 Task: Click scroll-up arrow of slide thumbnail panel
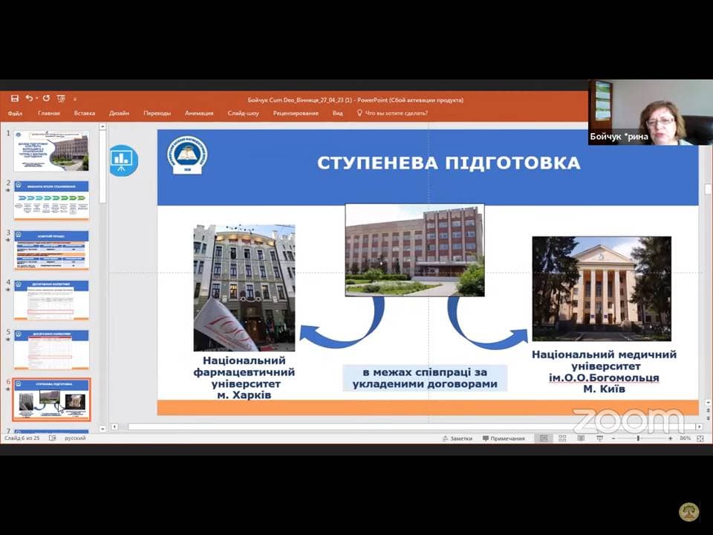(102, 126)
